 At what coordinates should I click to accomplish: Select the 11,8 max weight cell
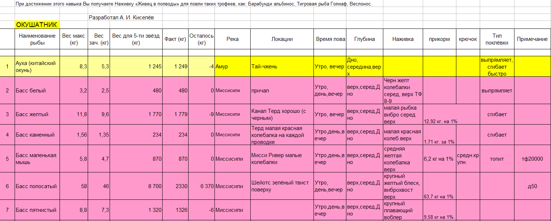(x=73, y=114)
